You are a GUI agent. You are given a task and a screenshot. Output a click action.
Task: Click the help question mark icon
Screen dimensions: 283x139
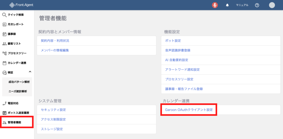257,5
